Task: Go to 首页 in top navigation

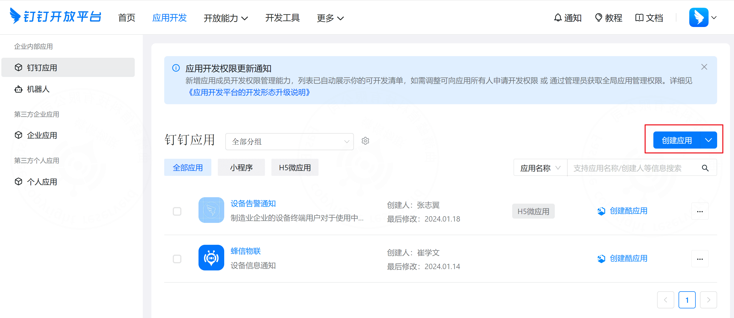Action: (126, 18)
